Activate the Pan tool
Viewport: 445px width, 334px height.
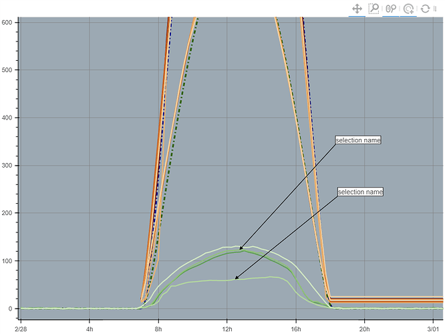point(357,9)
